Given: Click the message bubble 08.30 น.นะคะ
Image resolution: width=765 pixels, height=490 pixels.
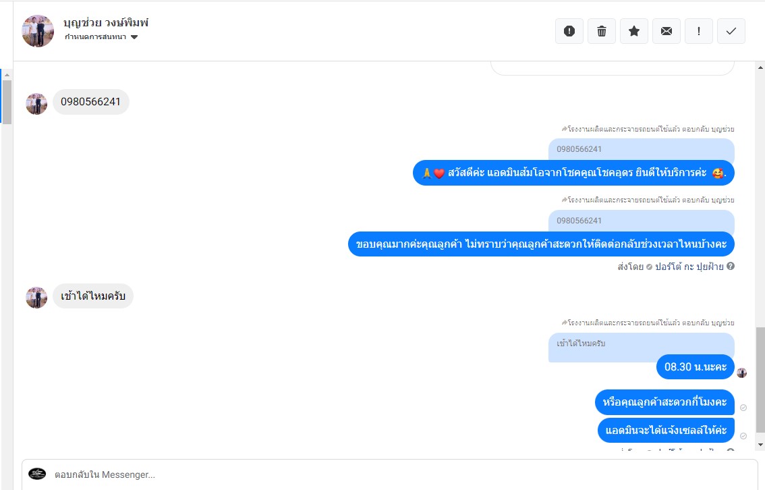Looking at the screenshot, I should point(696,366).
